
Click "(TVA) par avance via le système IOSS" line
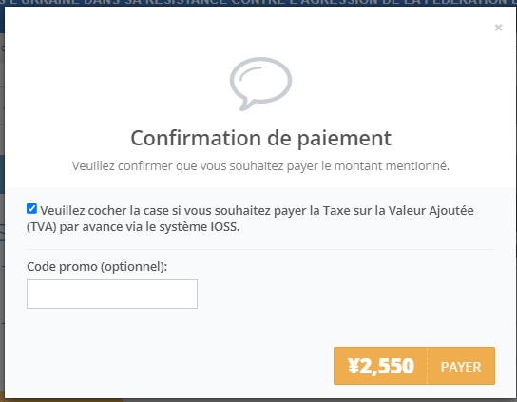(133, 227)
